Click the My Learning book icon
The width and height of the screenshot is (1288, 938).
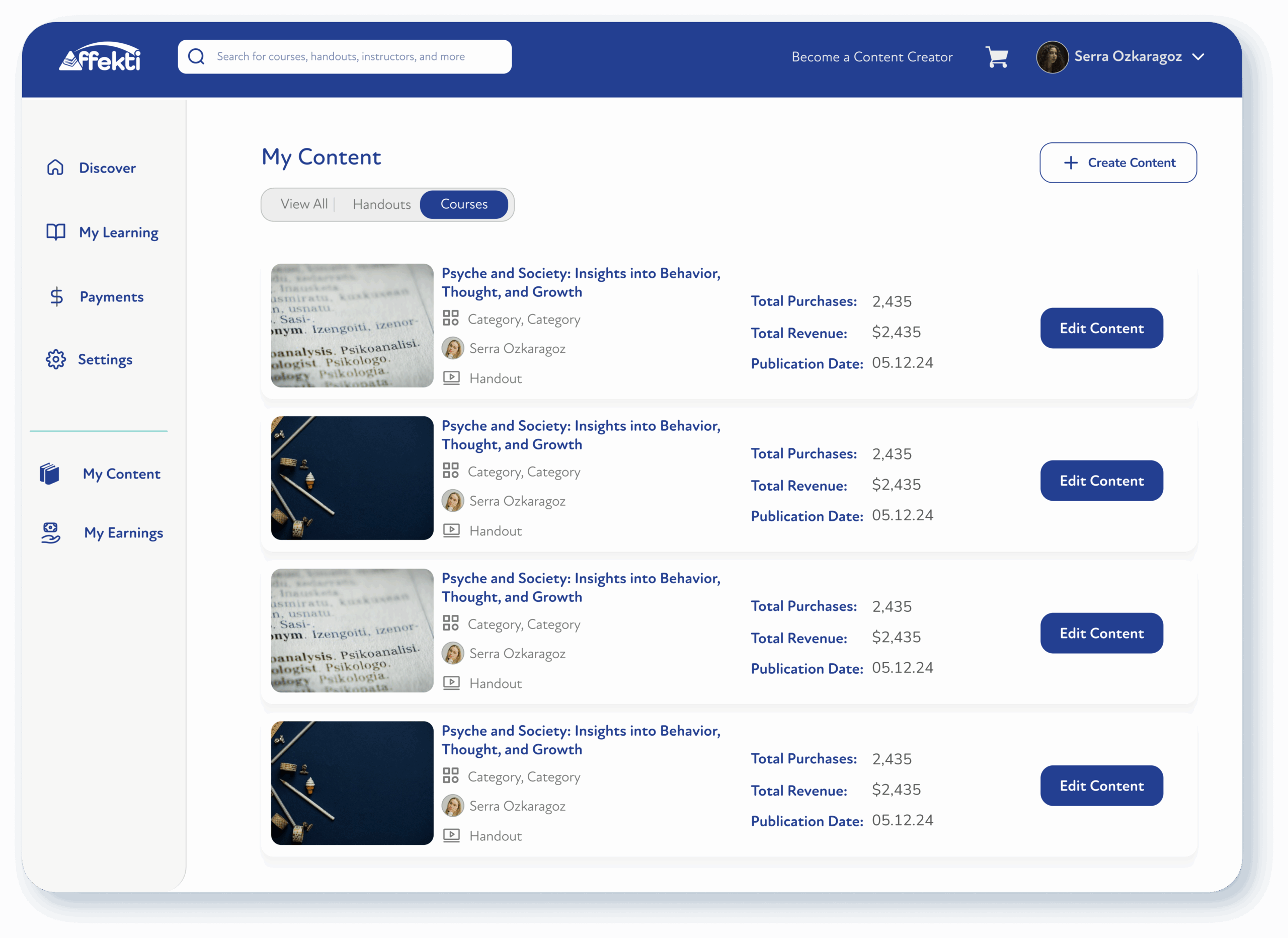[56, 232]
